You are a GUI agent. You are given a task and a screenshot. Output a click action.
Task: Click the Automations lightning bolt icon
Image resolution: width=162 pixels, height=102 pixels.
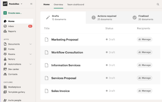[5, 64]
